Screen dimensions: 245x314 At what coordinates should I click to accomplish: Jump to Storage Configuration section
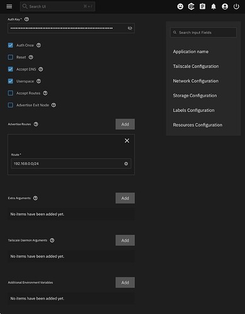pyautogui.click(x=195, y=95)
